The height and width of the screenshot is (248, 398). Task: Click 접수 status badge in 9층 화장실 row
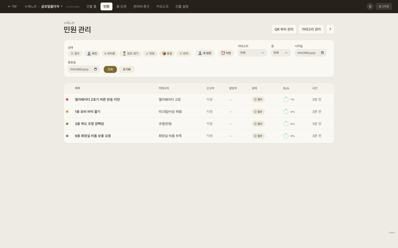[258, 136]
